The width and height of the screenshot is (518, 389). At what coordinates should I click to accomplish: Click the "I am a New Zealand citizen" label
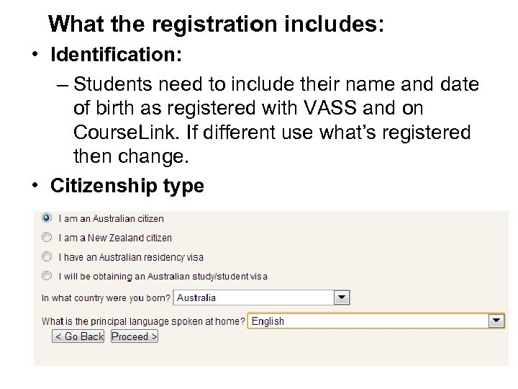(x=115, y=238)
